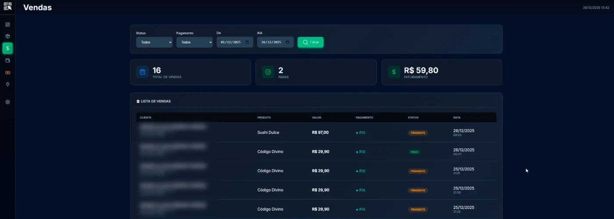Open the wallet icon in sidebar

7,61
